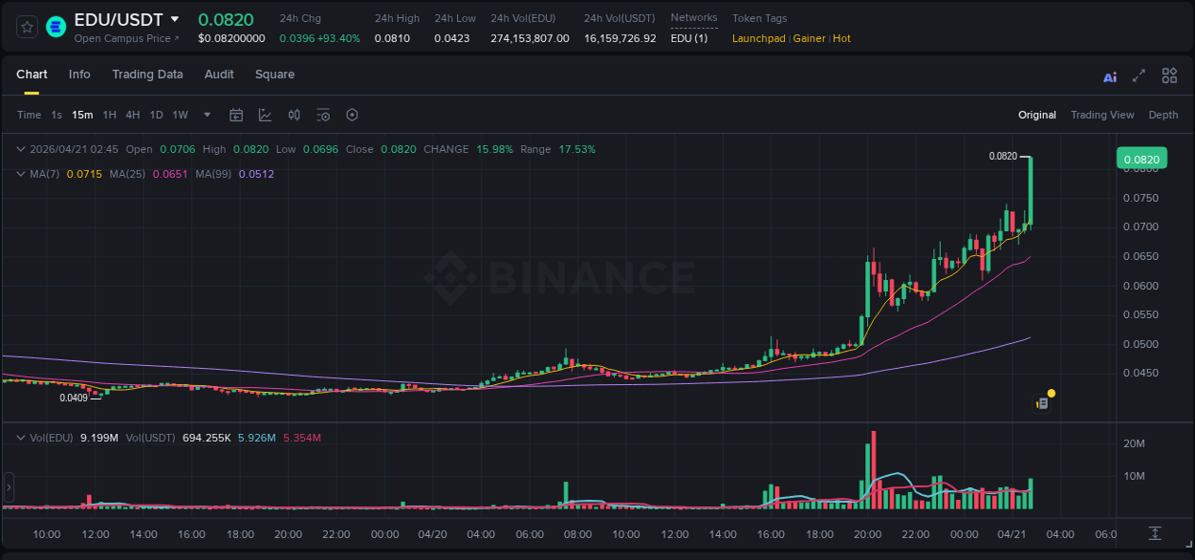Select the candlestick chart type icon
The width and height of the screenshot is (1195, 560).
click(x=294, y=115)
